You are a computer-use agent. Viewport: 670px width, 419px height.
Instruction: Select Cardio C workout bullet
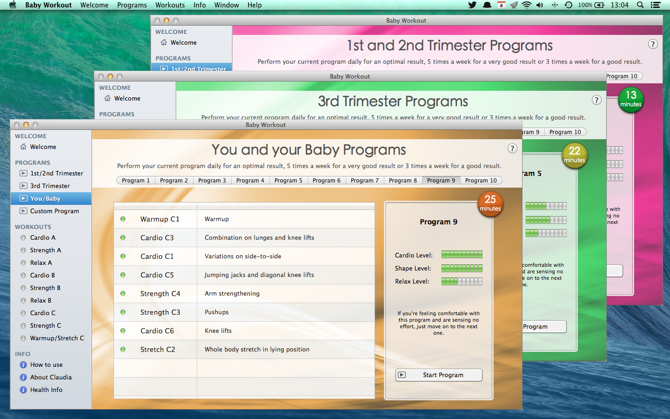[23, 313]
